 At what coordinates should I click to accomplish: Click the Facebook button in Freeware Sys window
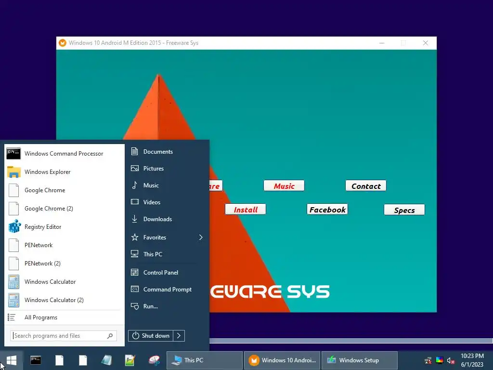click(x=327, y=210)
